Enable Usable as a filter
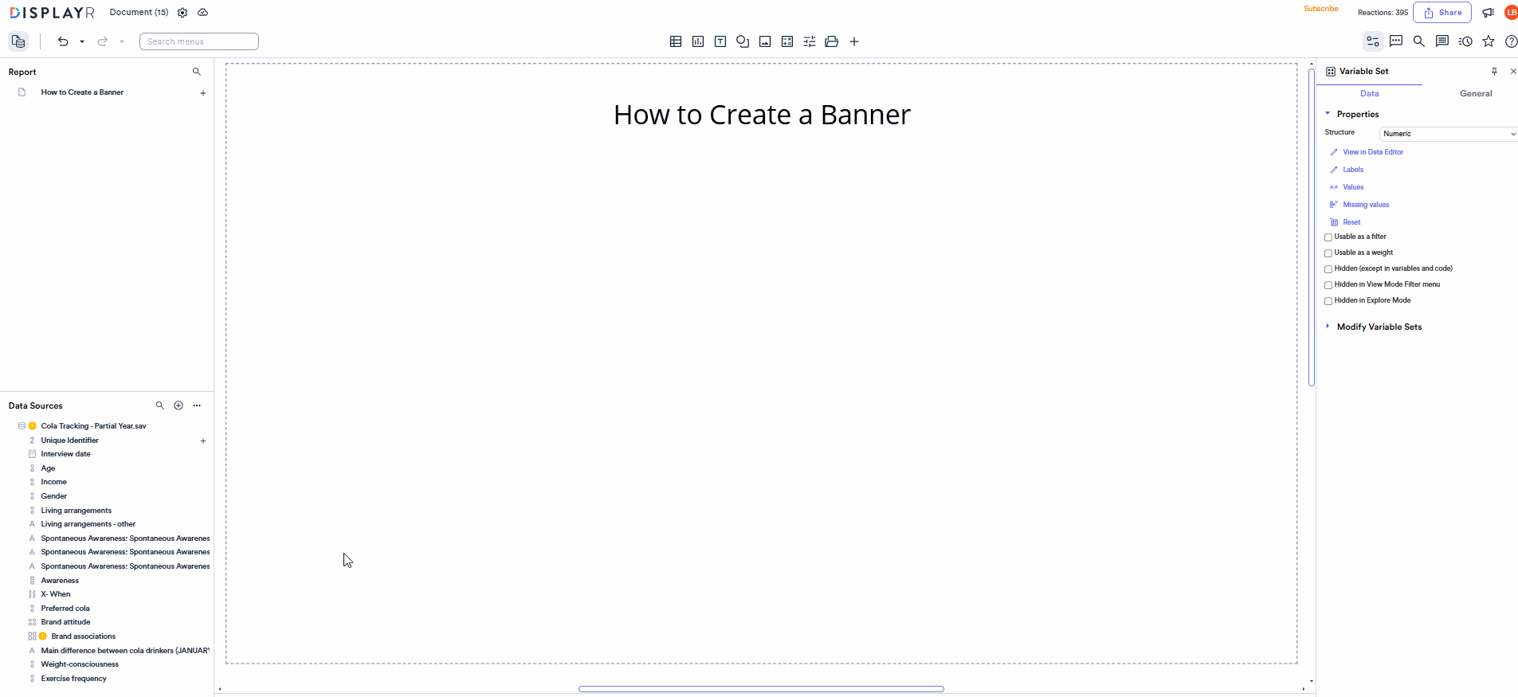This screenshot has width=1518, height=697. pyautogui.click(x=1328, y=237)
